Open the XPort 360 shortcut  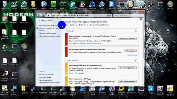24,5
